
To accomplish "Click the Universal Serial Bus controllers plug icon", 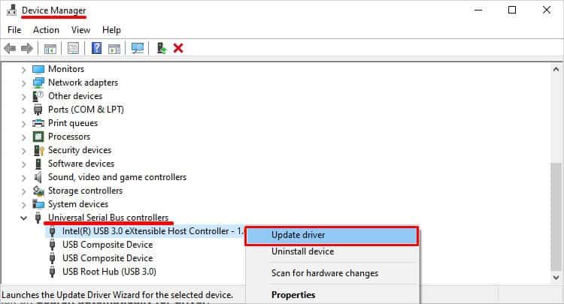I will (x=38, y=218).
